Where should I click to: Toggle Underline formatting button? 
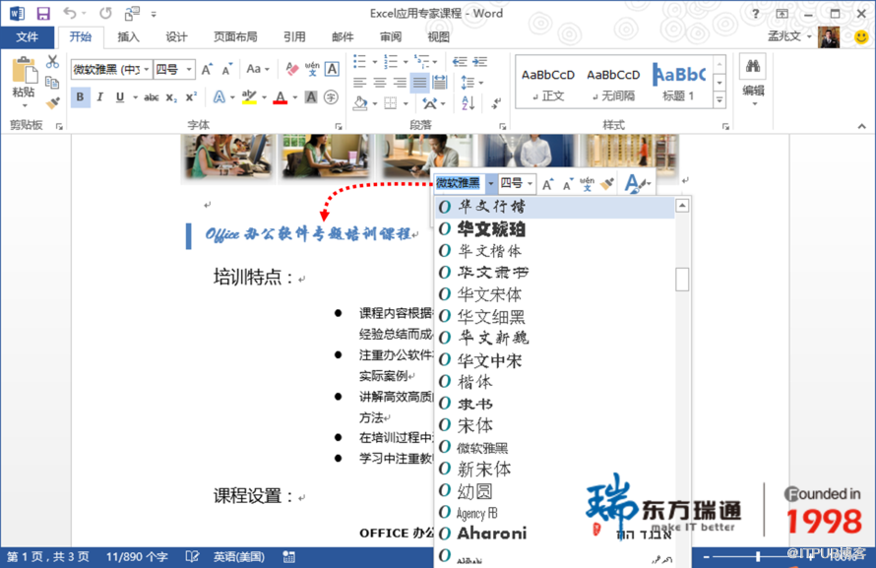tap(119, 97)
